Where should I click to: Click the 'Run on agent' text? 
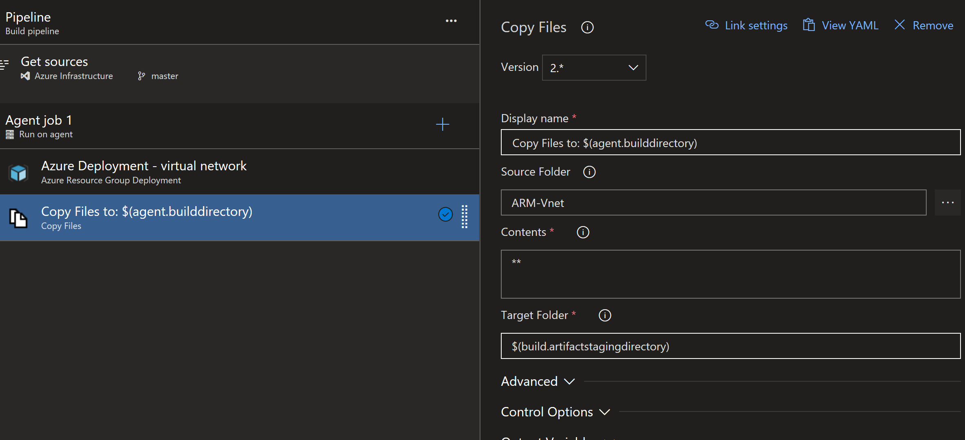(46, 134)
